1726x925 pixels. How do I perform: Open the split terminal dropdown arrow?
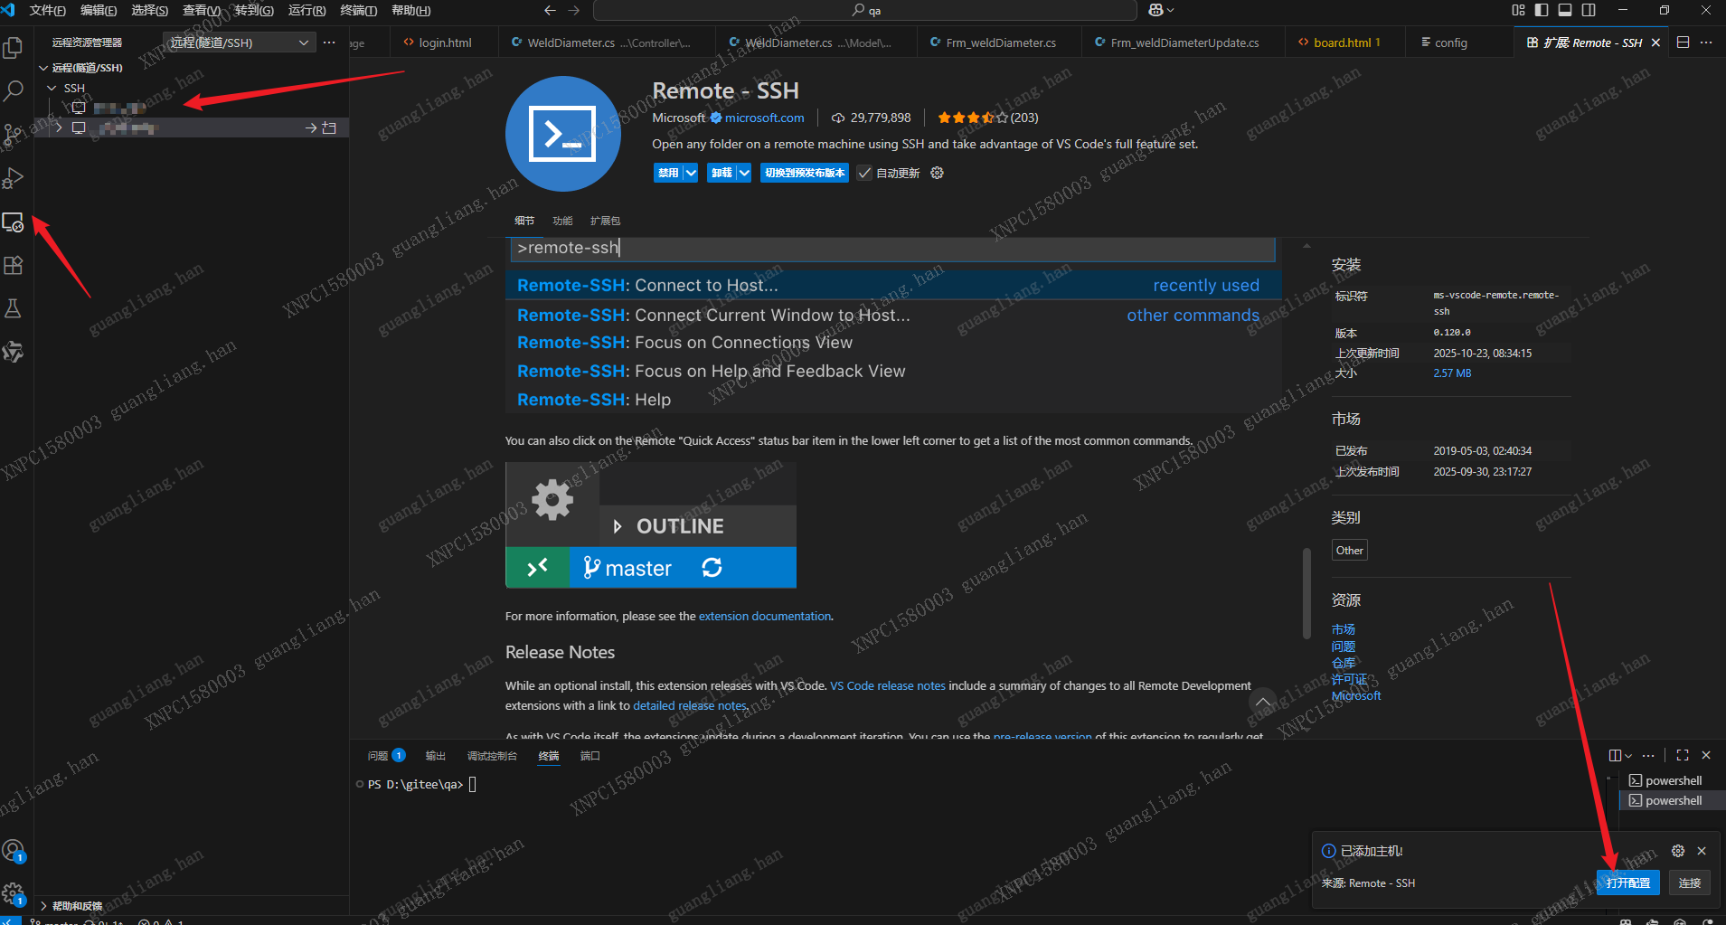point(1628,755)
